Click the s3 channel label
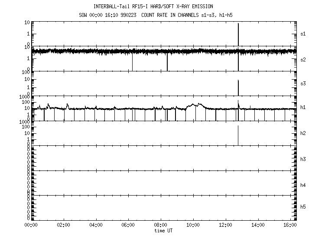This screenshot has width=312, height=238. pos(303,84)
